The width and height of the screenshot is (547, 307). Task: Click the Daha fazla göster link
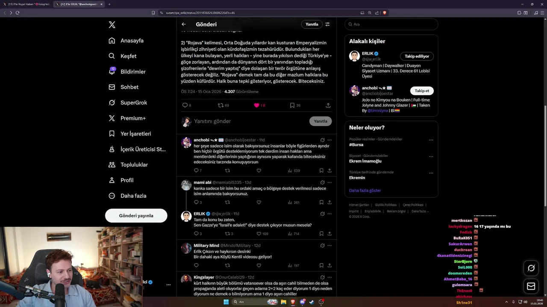(365, 191)
